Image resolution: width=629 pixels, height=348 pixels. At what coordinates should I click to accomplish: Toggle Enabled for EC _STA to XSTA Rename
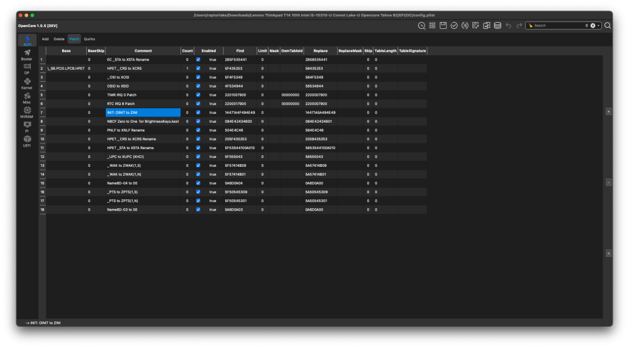pyautogui.click(x=198, y=59)
